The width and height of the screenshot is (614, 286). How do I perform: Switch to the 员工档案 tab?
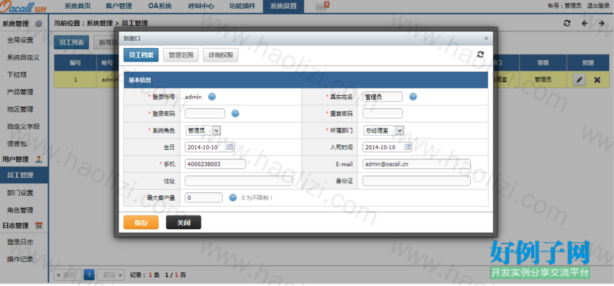coord(141,55)
